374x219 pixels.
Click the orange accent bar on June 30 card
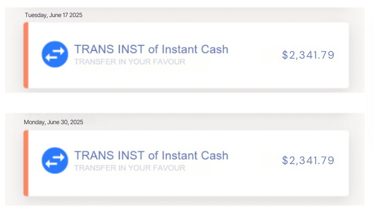click(26, 163)
